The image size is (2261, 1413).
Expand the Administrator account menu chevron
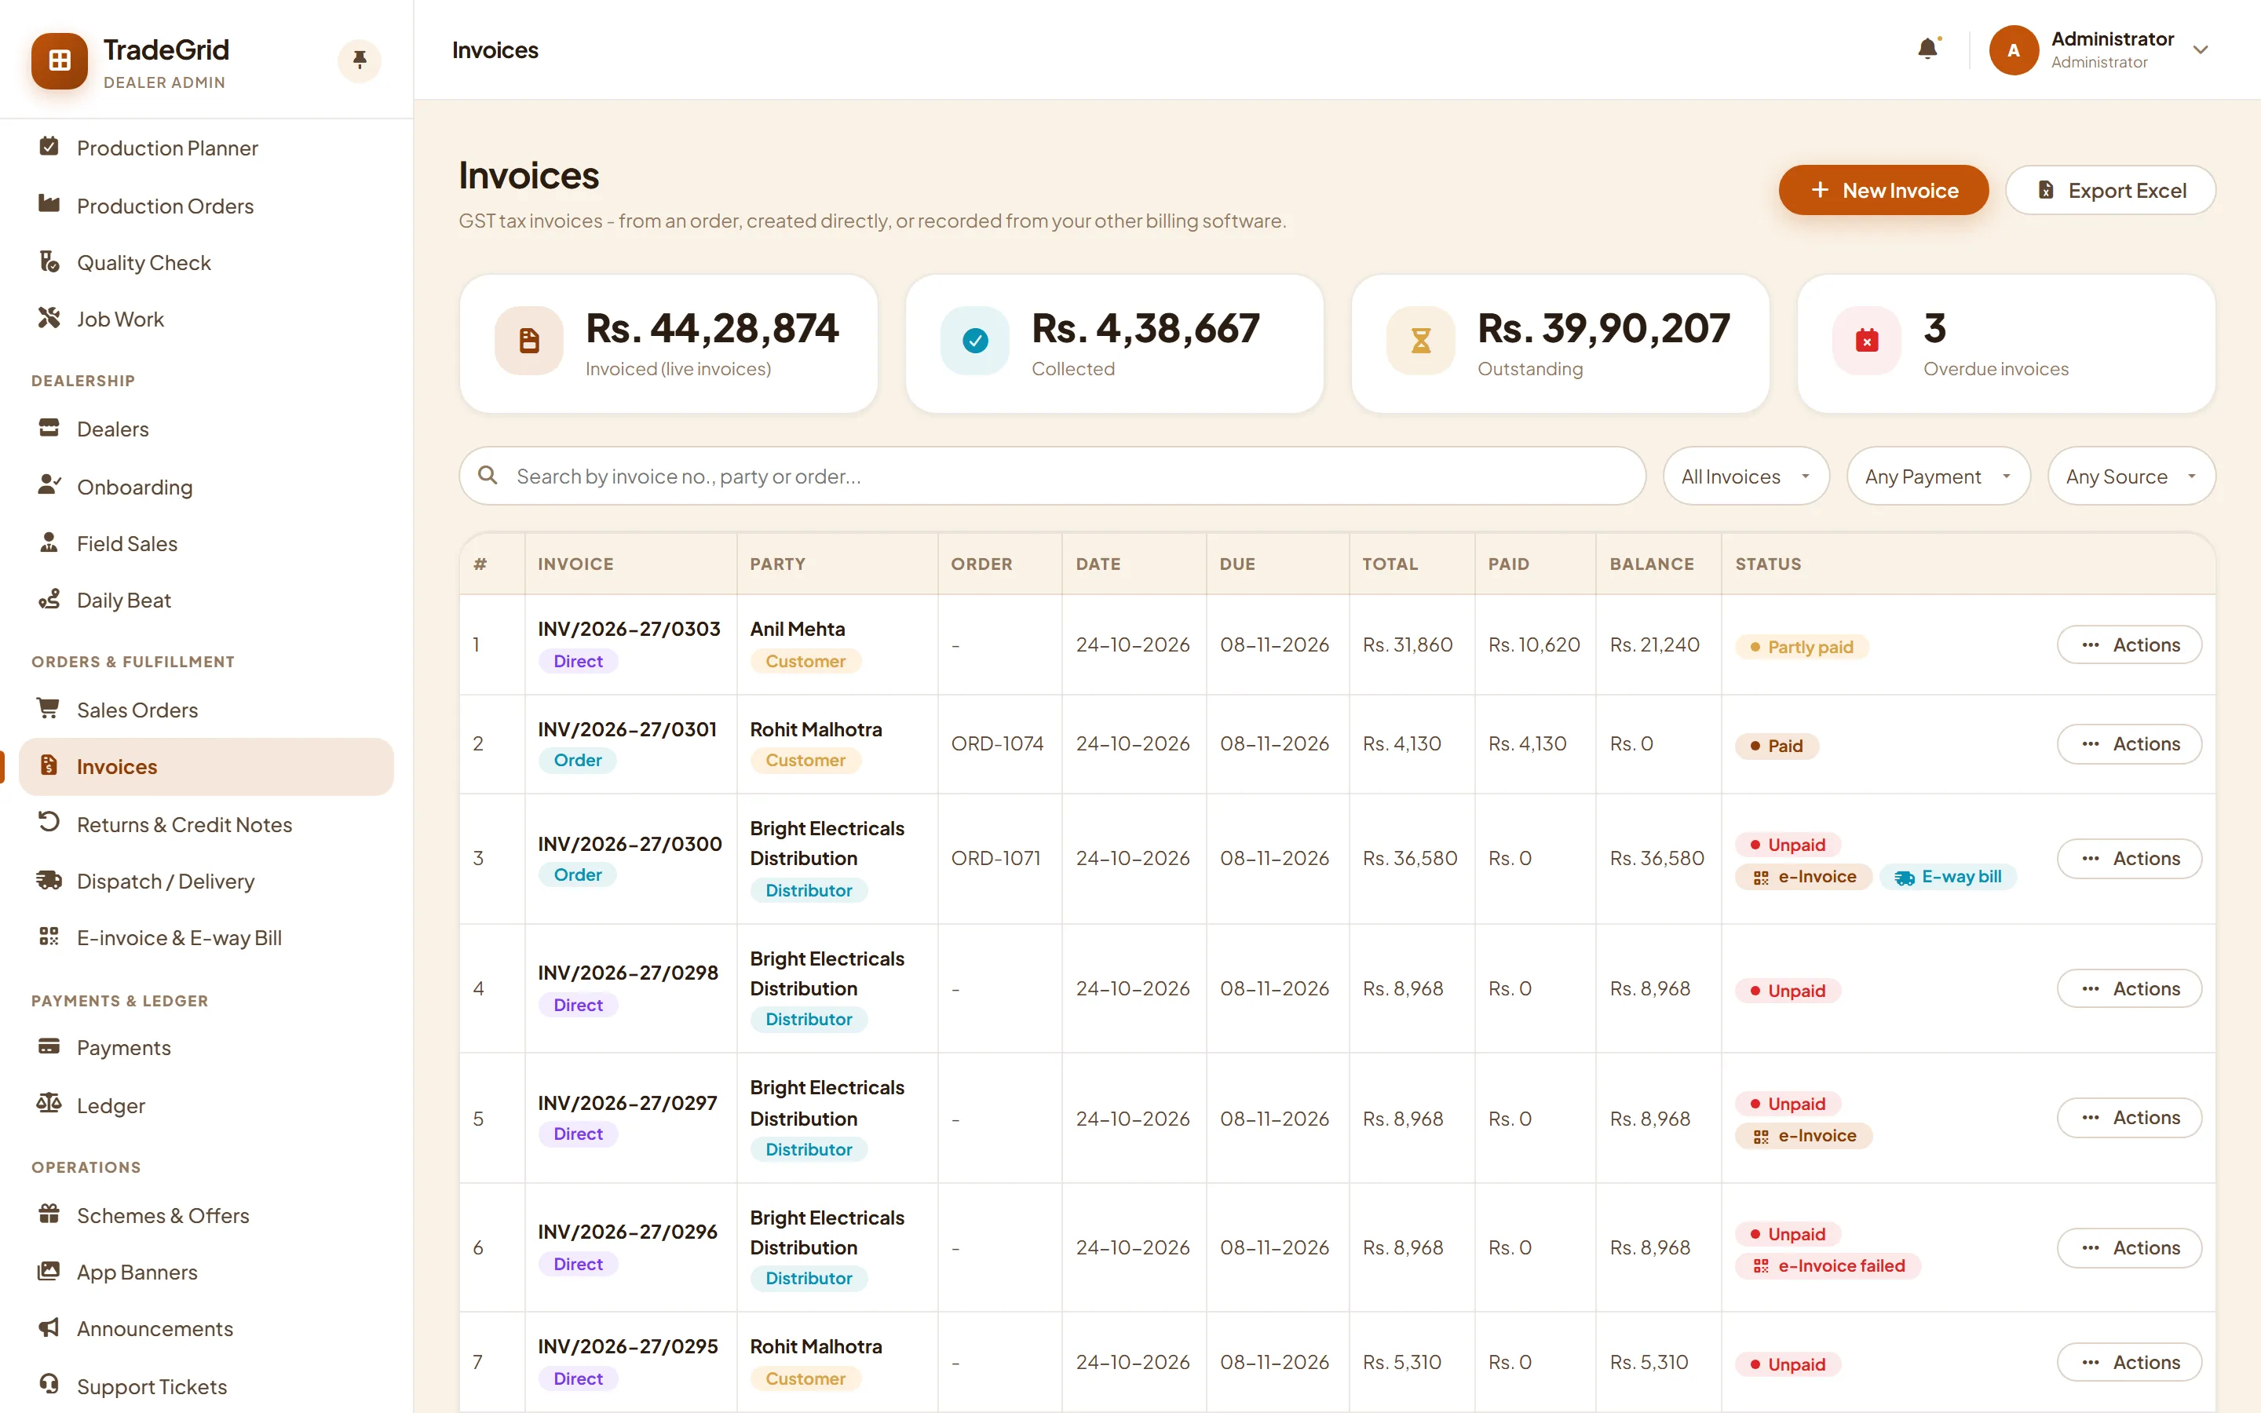[x=2201, y=50]
